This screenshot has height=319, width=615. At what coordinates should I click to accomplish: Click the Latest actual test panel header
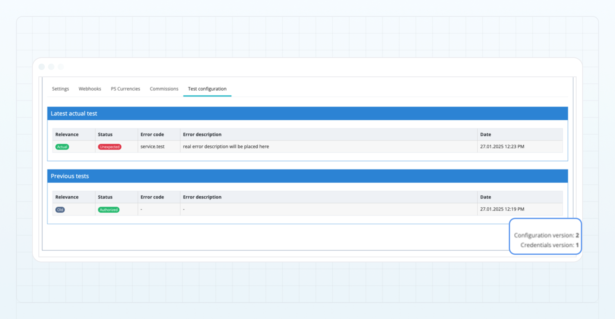[307, 113]
